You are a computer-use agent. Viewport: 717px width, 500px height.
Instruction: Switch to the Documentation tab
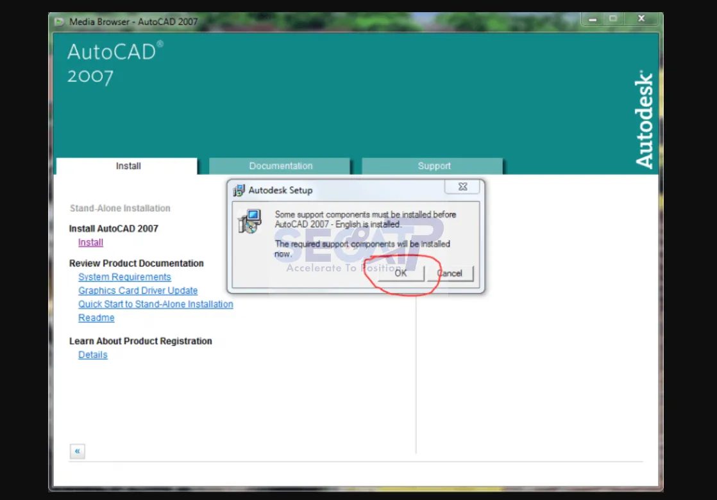280,166
